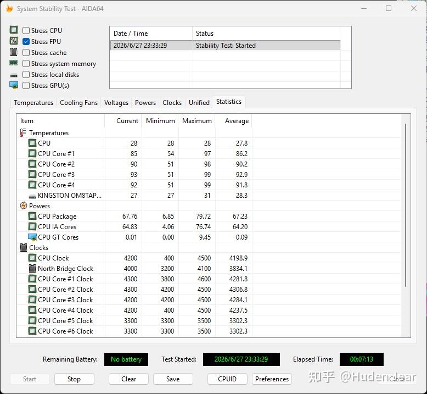Click the statistics list vertical scrollbar

(x=406, y=205)
